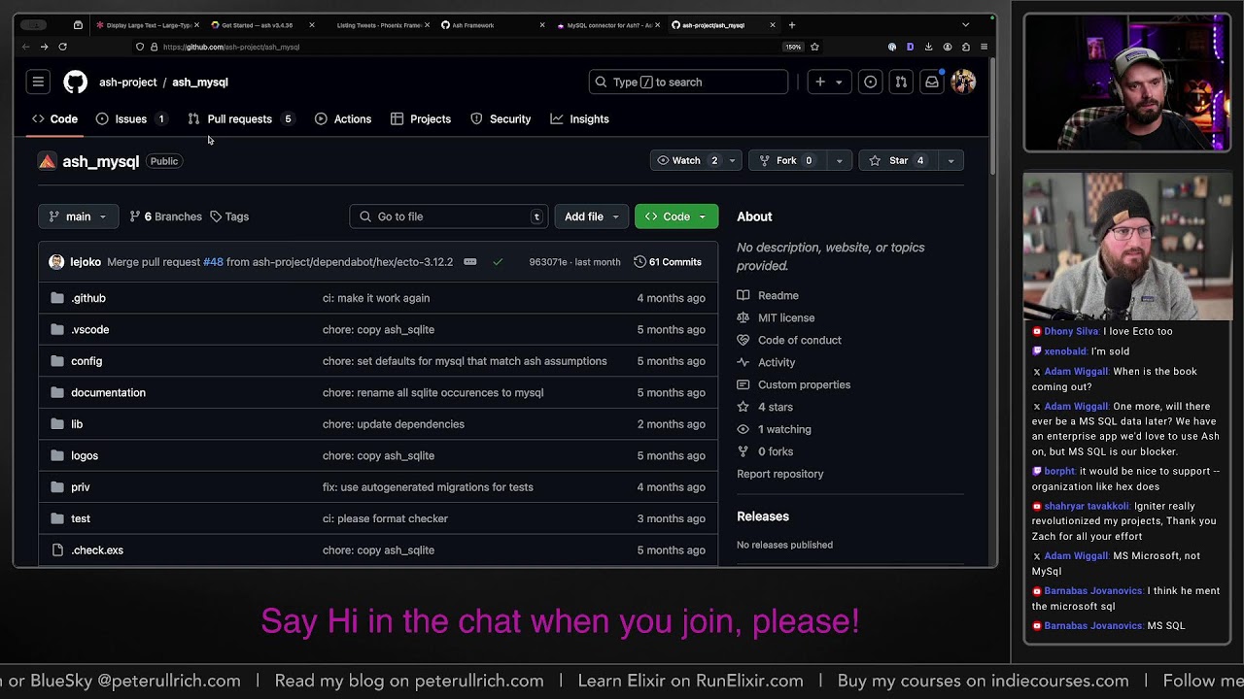Open the Pull requests tab
The image size is (1244, 699).
240,119
